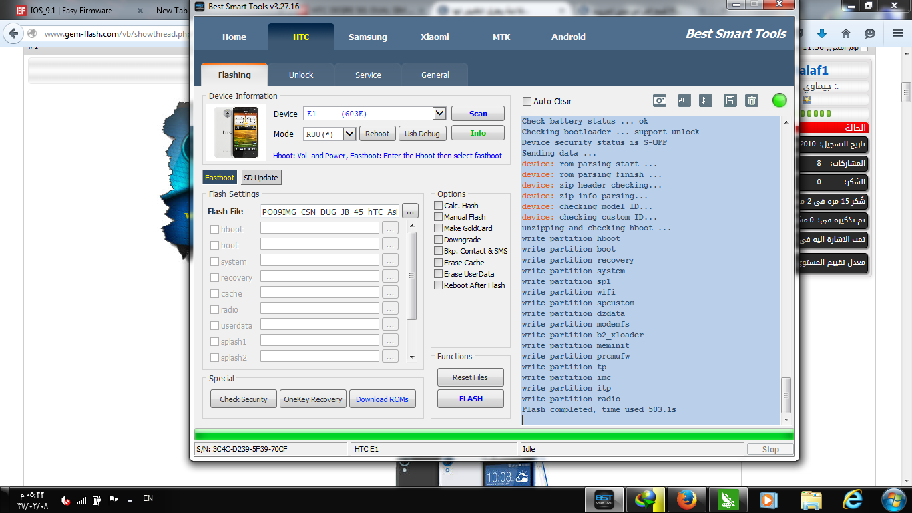This screenshot has height=513, width=912.
Task: Switch to Firefox in the taskbar
Action: (687, 500)
